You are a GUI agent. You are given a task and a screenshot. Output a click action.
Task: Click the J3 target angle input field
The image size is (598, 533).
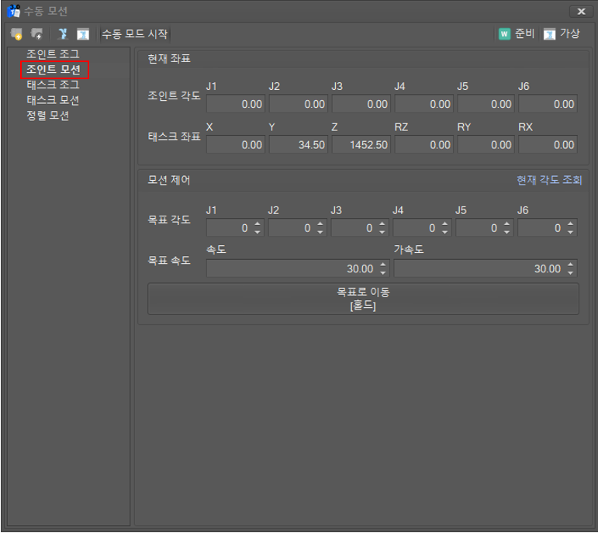click(354, 228)
